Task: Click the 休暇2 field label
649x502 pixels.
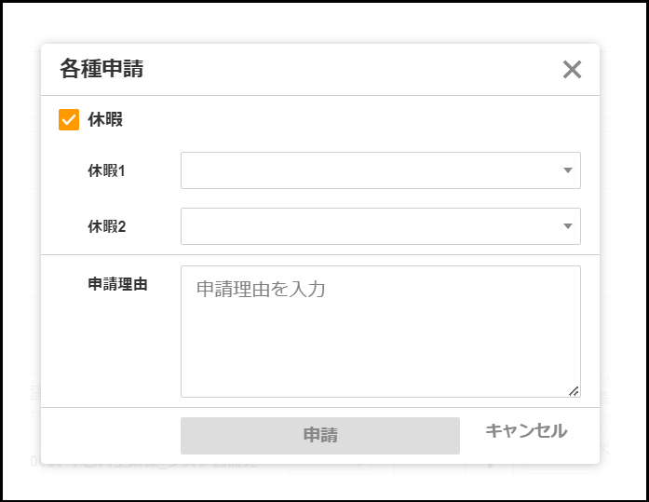Action: (x=106, y=226)
